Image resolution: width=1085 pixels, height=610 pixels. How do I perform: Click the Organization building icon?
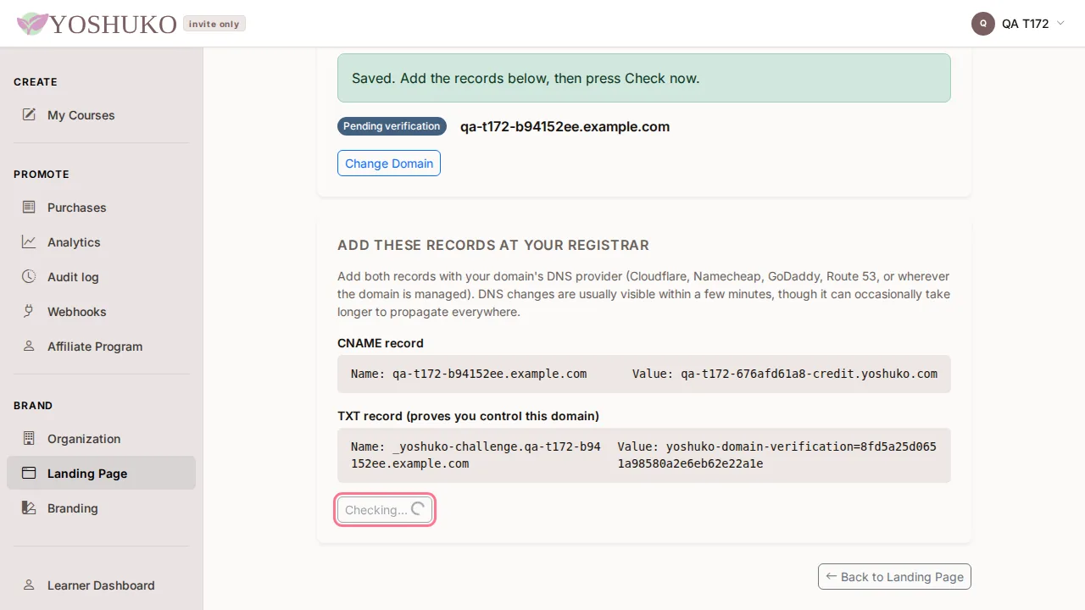29,438
